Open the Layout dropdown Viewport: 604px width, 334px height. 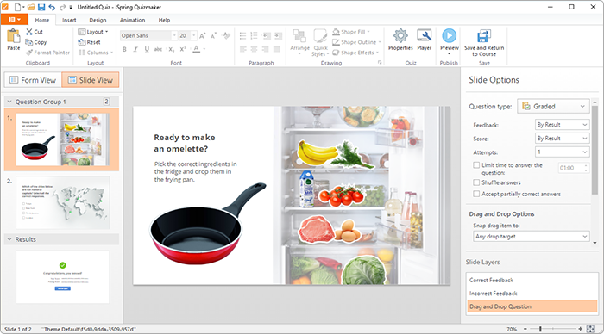[x=93, y=32]
